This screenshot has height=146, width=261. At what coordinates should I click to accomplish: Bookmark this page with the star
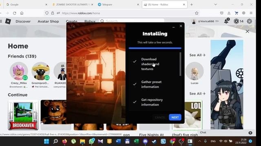tap(197, 13)
